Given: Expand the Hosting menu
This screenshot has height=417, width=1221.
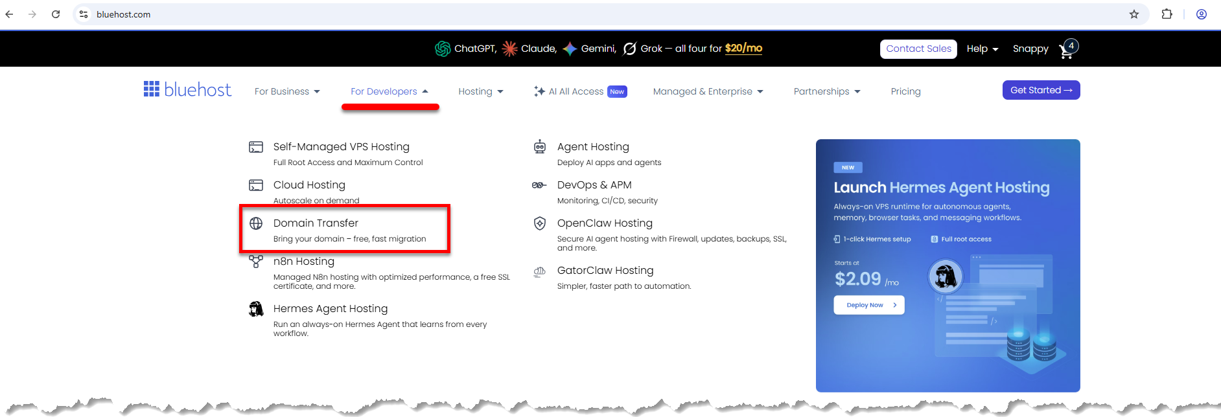Looking at the screenshot, I should point(481,91).
